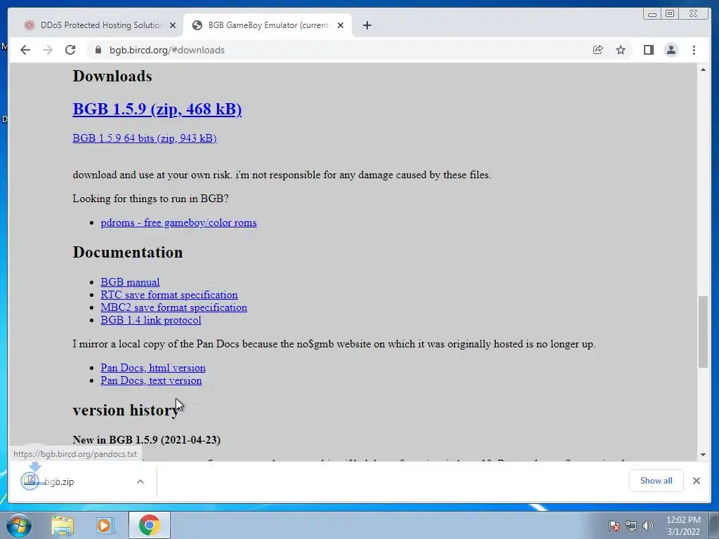Click the Downloads heading text
Viewport: 719px width, 539px height.
[x=112, y=76]
